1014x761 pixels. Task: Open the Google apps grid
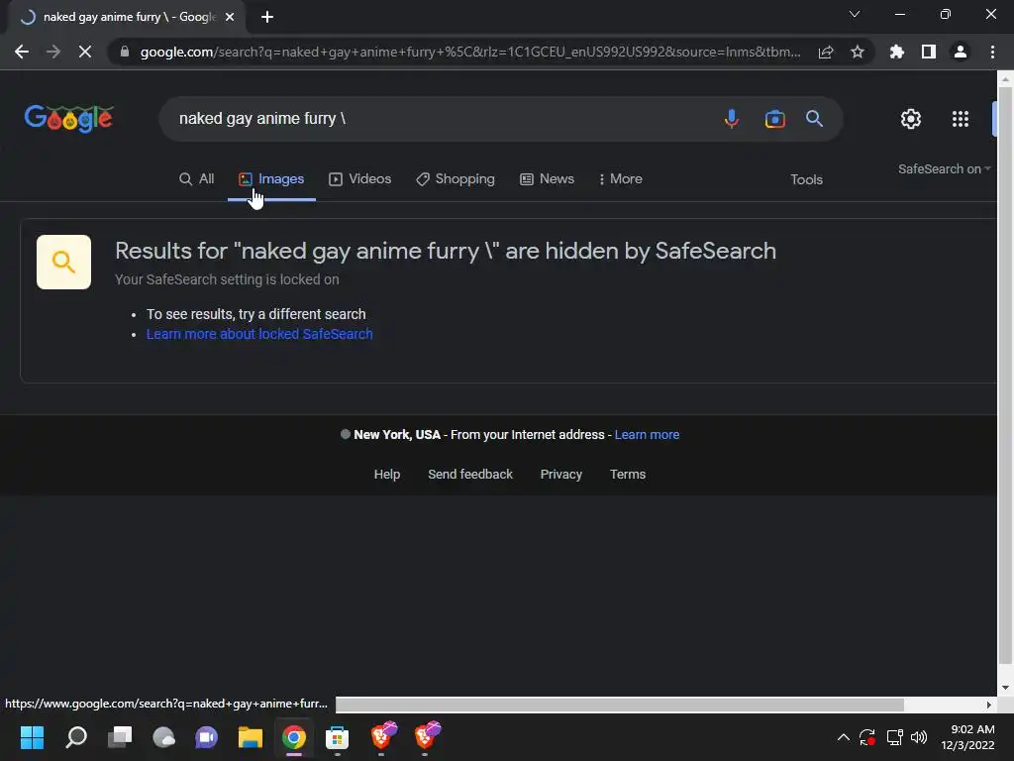click(961, 119)
